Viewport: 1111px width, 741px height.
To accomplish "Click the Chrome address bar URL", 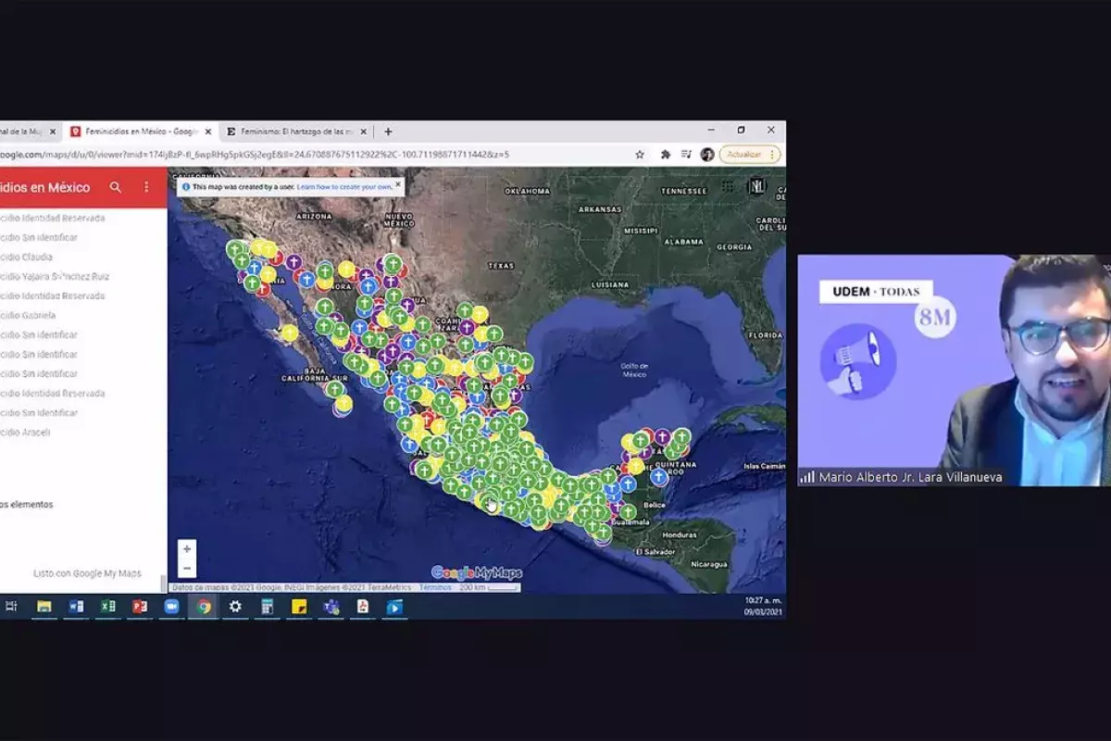I will point(255,155).
